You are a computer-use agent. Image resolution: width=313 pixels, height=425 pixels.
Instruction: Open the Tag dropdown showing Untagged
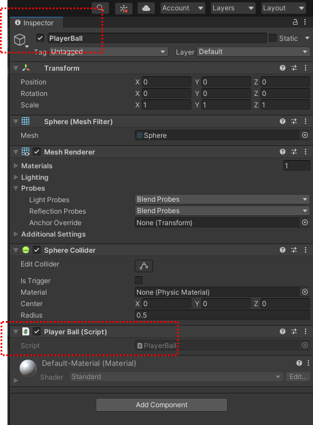tap(108, 52)
